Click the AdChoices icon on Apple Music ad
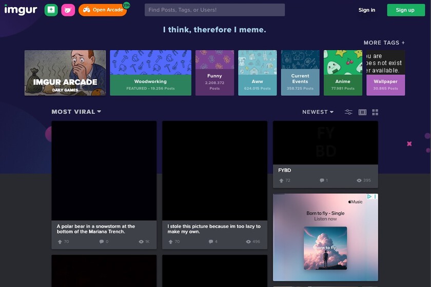Screen dimensions: 431x287 (x=369, y=197)
